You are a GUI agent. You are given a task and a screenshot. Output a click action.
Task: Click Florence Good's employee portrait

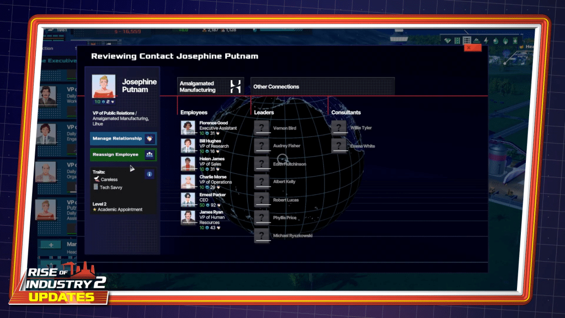(x=188, y=128)
